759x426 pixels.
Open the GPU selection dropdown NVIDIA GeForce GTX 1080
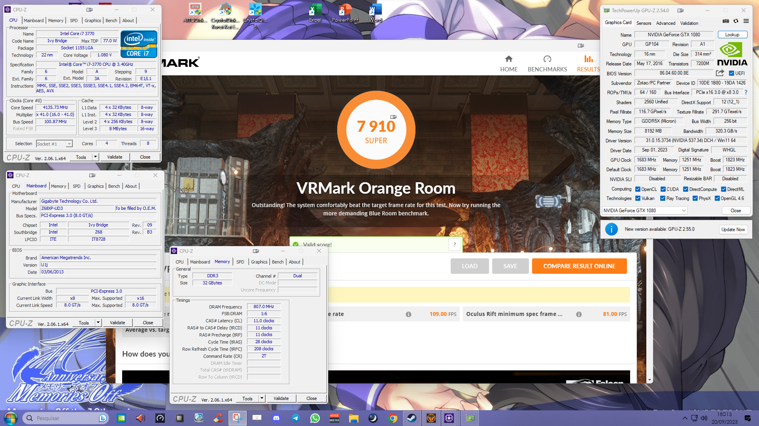[644, 211]
